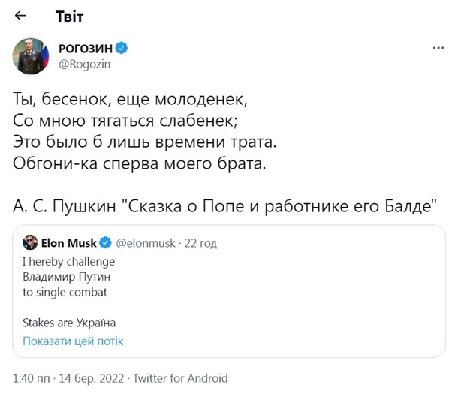
Task: Open the tweet's three-dot more menu
Action: click(438, 48)
